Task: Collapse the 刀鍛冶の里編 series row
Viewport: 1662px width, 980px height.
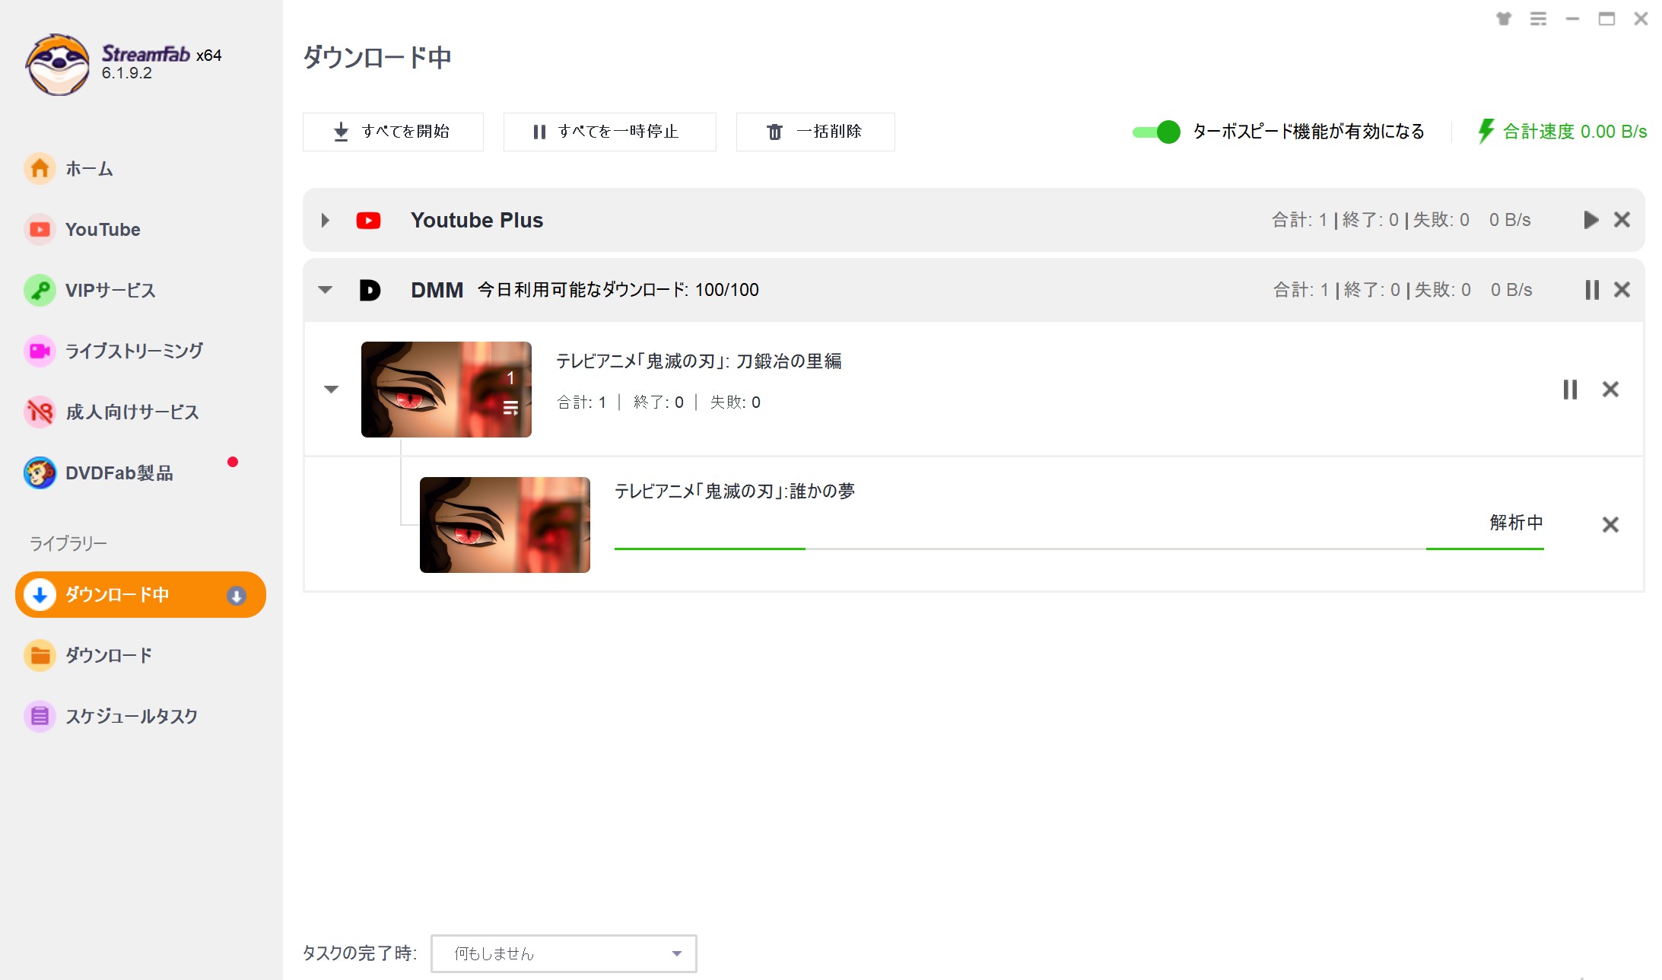Action: (331, 390)
